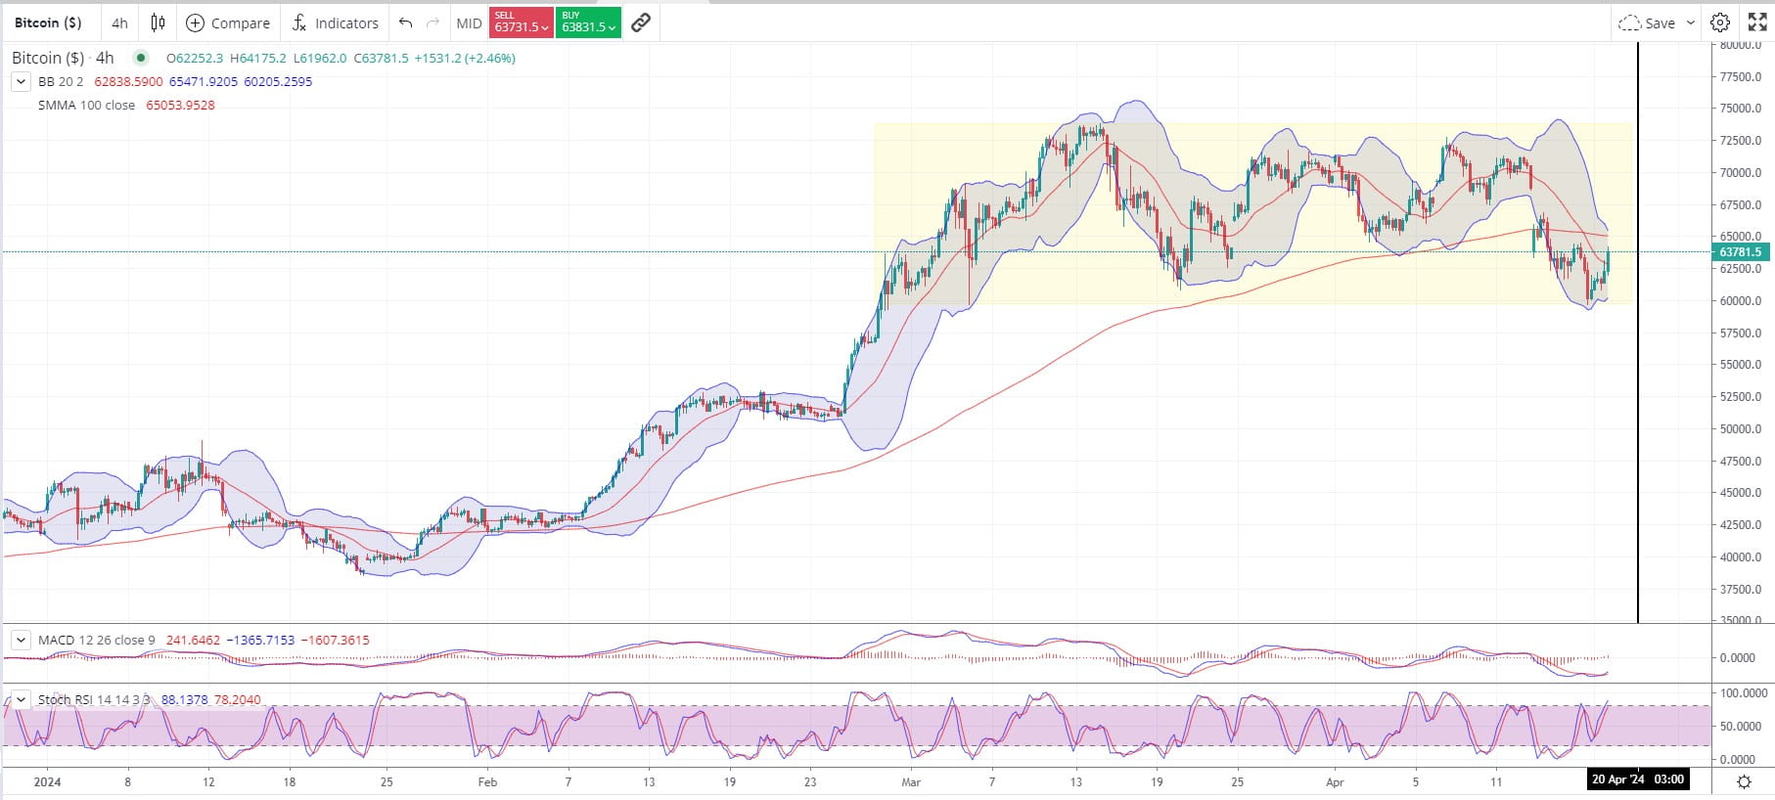Click the Bitcoin ($) · 4h chart title
This screenshot has height=800, width=1775.
[63, 58]
